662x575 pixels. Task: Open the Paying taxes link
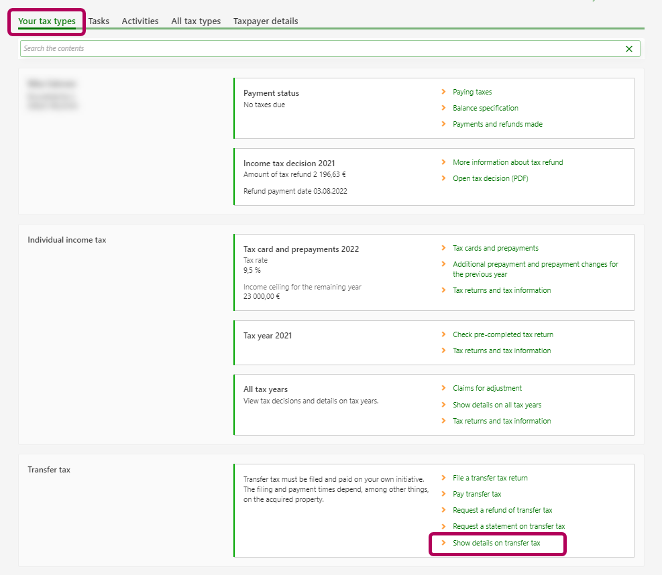472,92
